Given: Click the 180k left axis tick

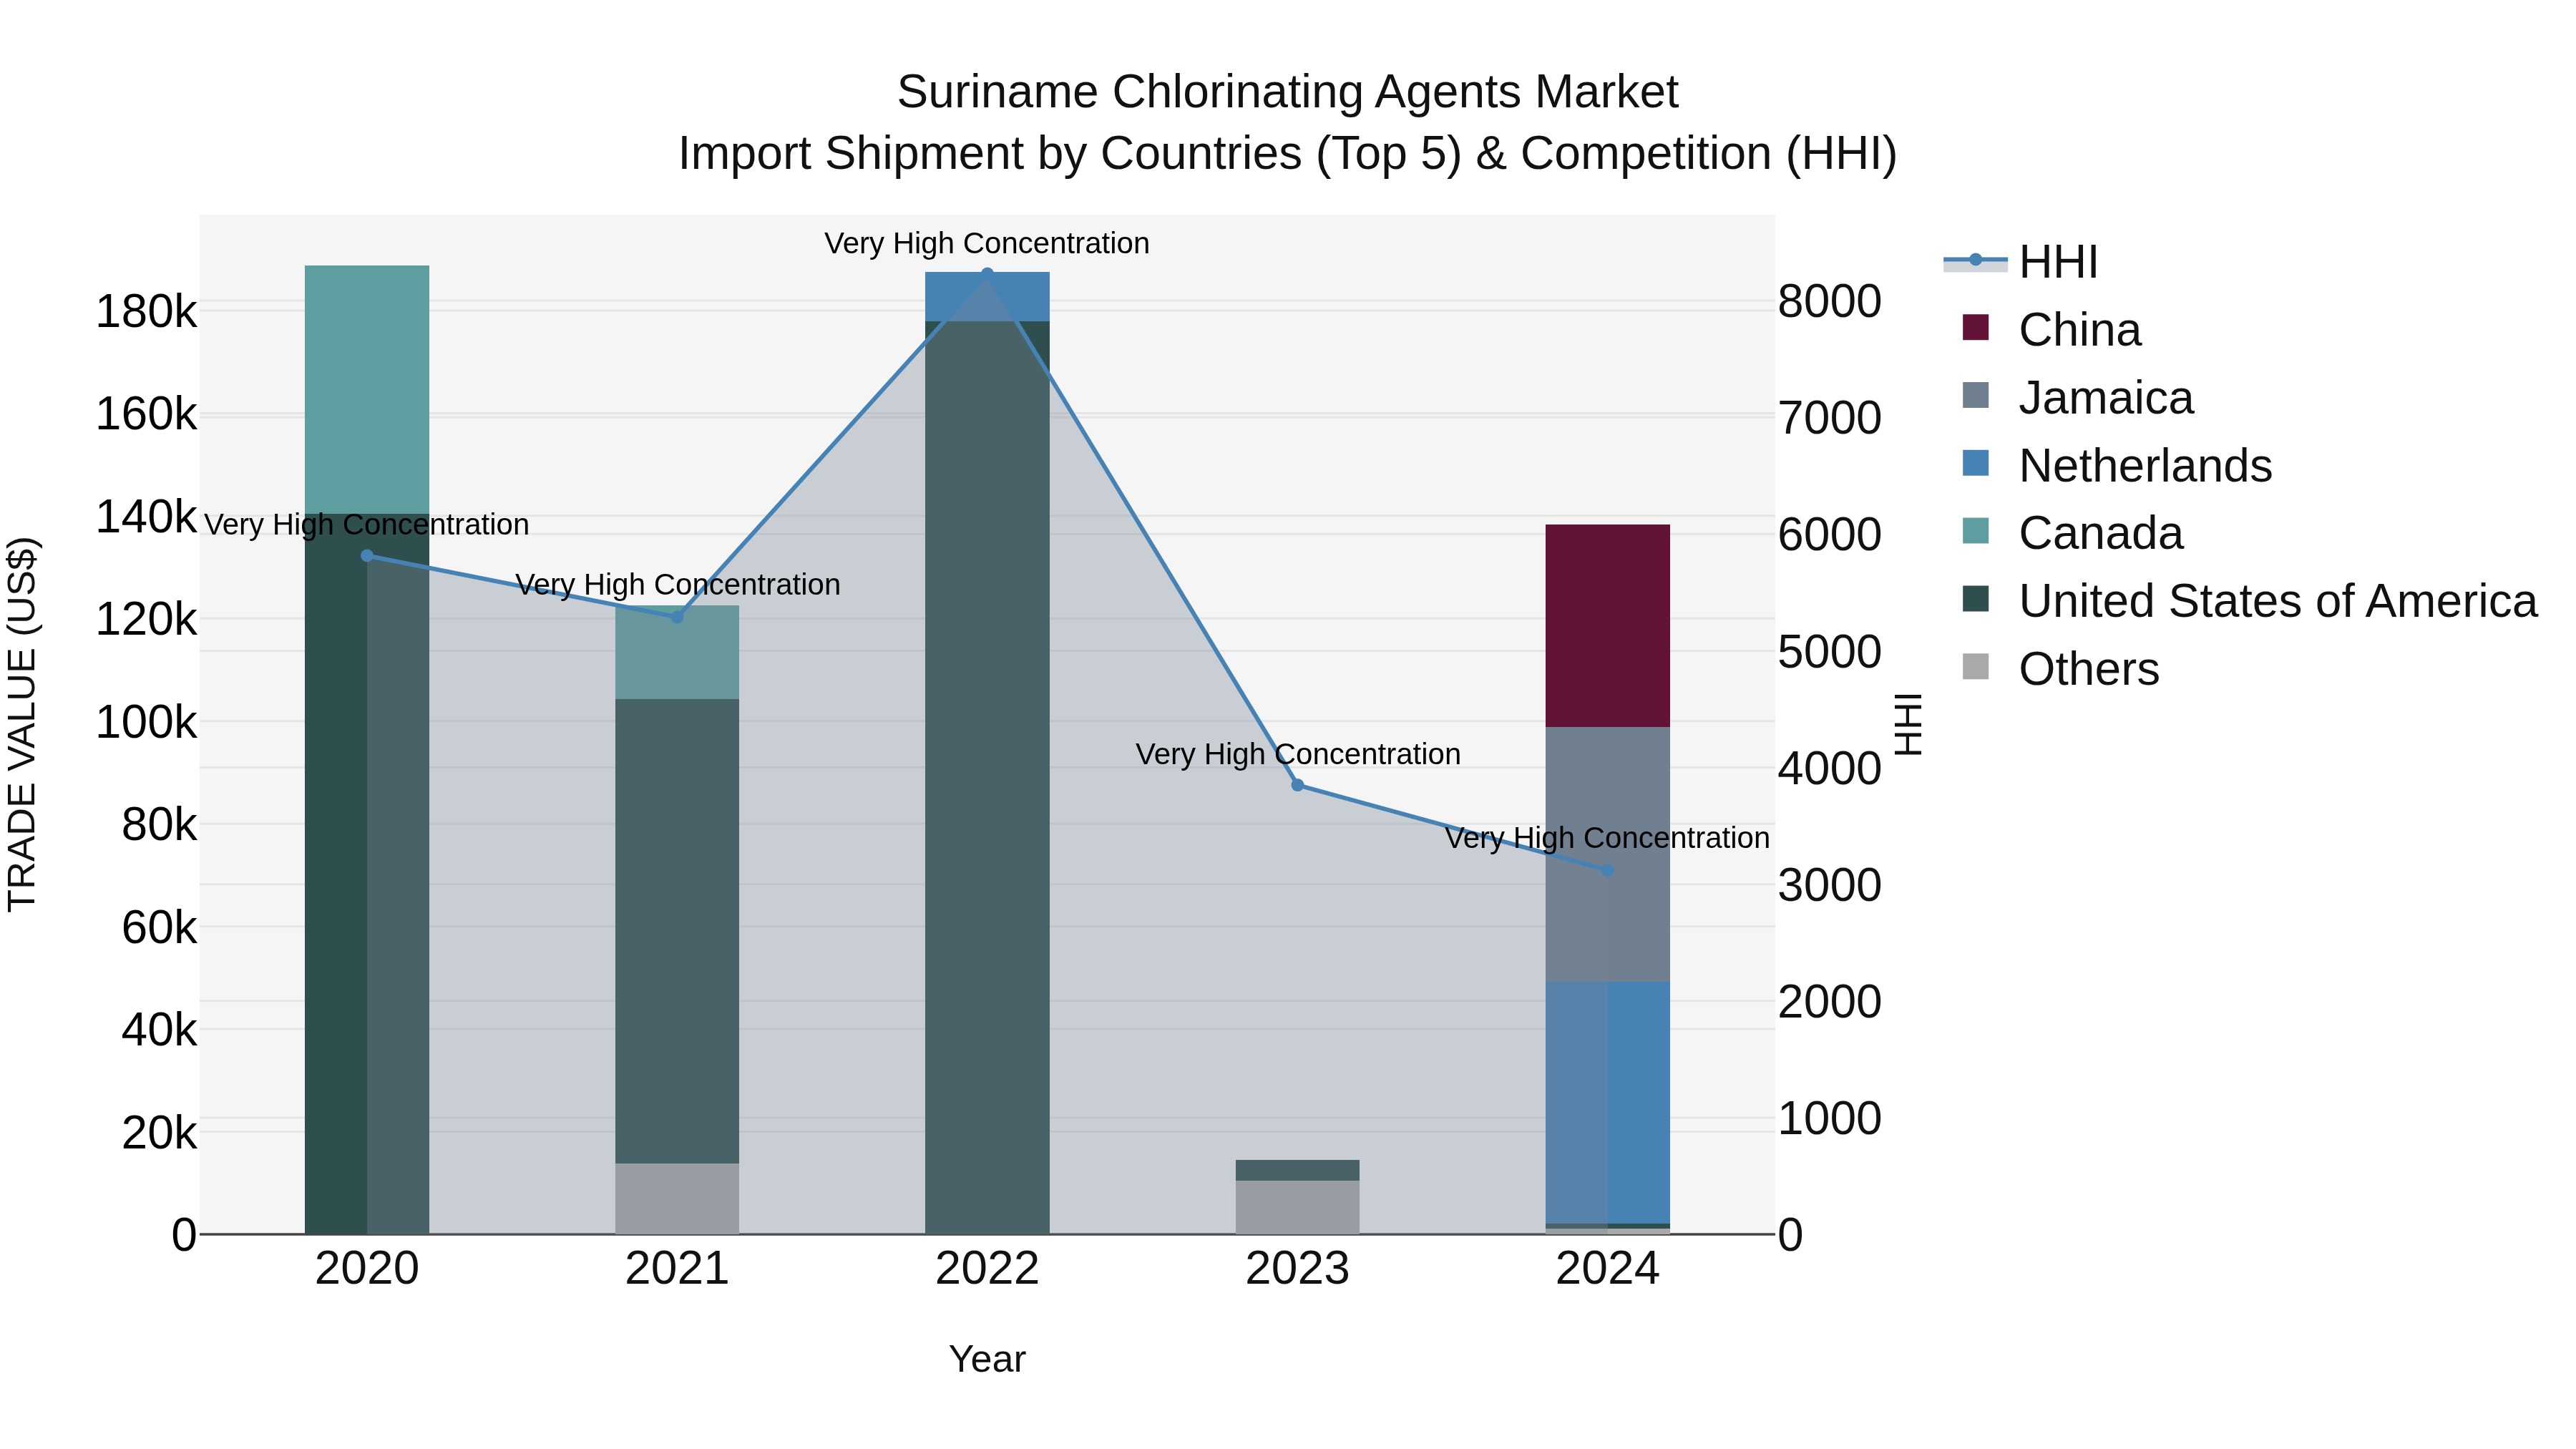Looking at the screenshot, I should pos(146,312).
